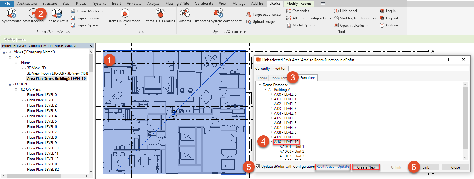Collapse the A.10 - LEVEL 10 node

pos(271,142)
